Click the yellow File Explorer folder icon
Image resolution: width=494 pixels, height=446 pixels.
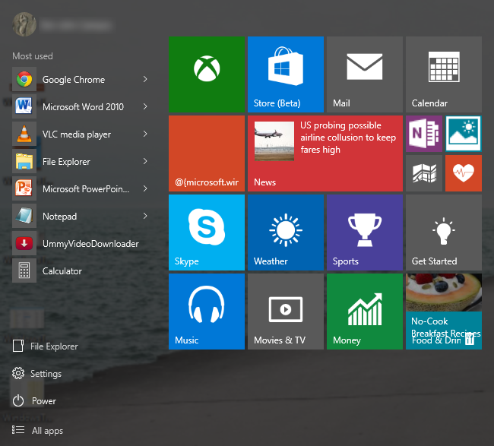(24, 161)
